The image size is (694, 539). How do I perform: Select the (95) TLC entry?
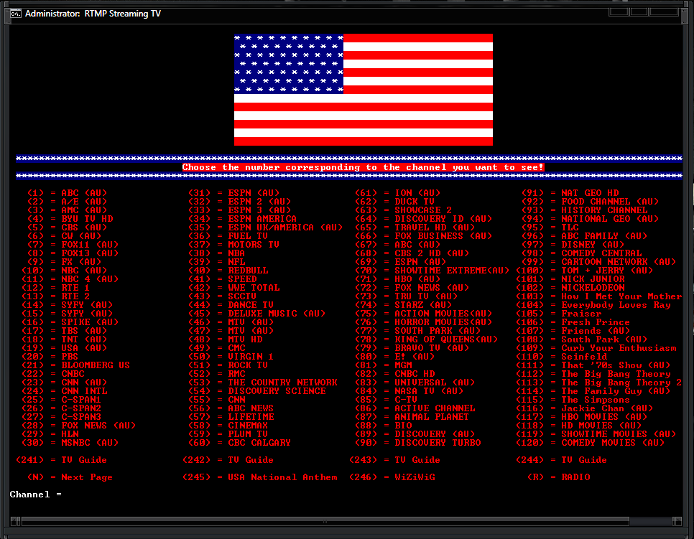(550, 228)
